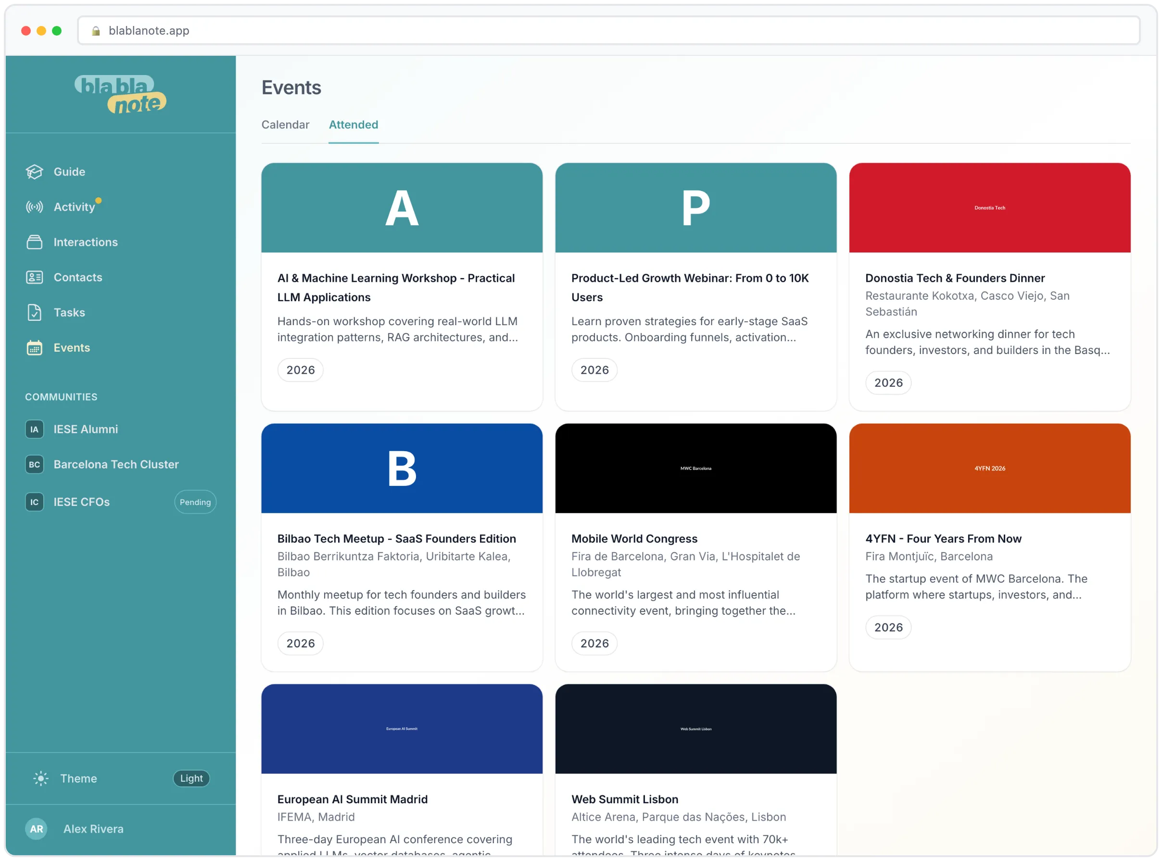
Task: Click the Bilbao Tech Meetup title
Action: click(397, 539)
